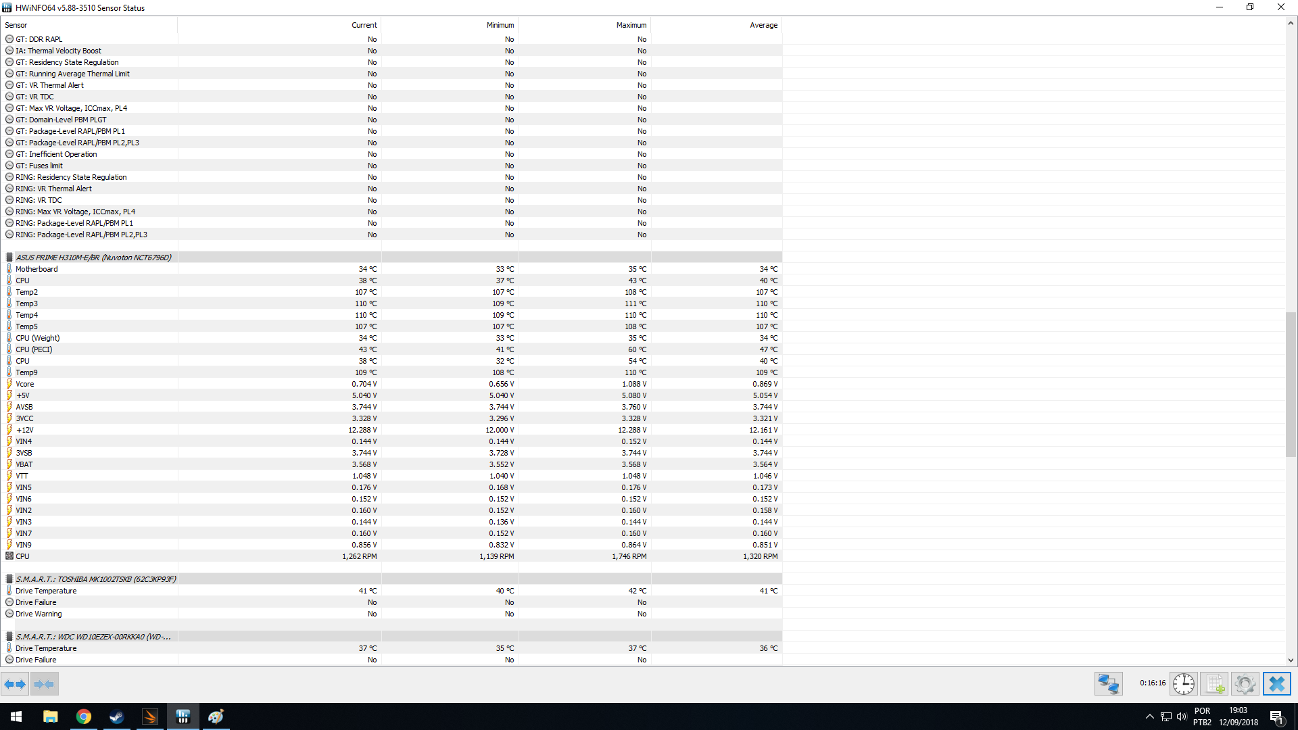
Task: Select the RING: VR Thermal Alert row
Action: (x=392, y=189)
